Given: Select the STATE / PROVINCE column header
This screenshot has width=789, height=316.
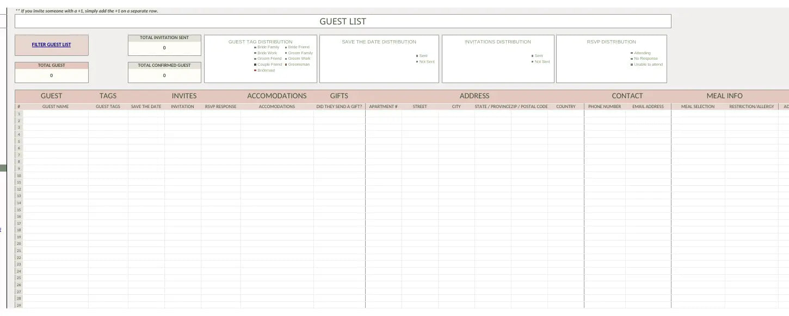Looking at the screenshot, I should coord(493,107).
